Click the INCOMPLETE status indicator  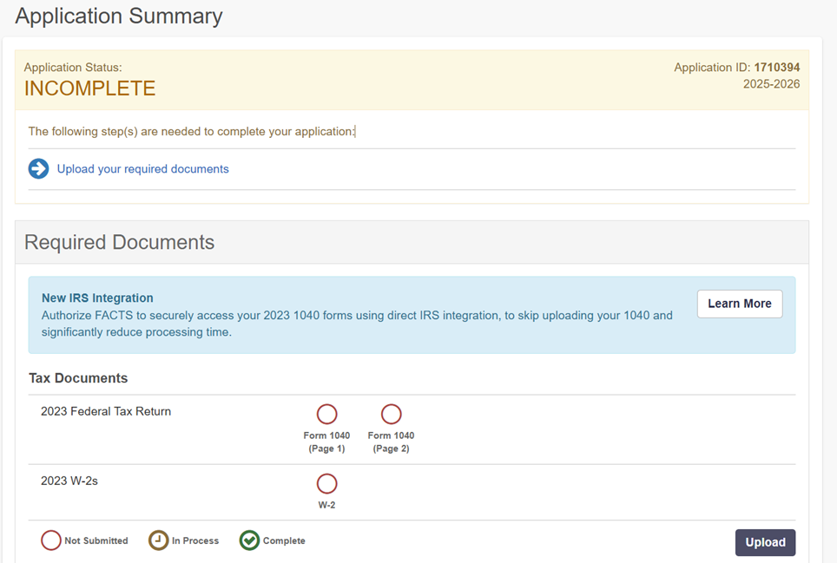[89, 88]
